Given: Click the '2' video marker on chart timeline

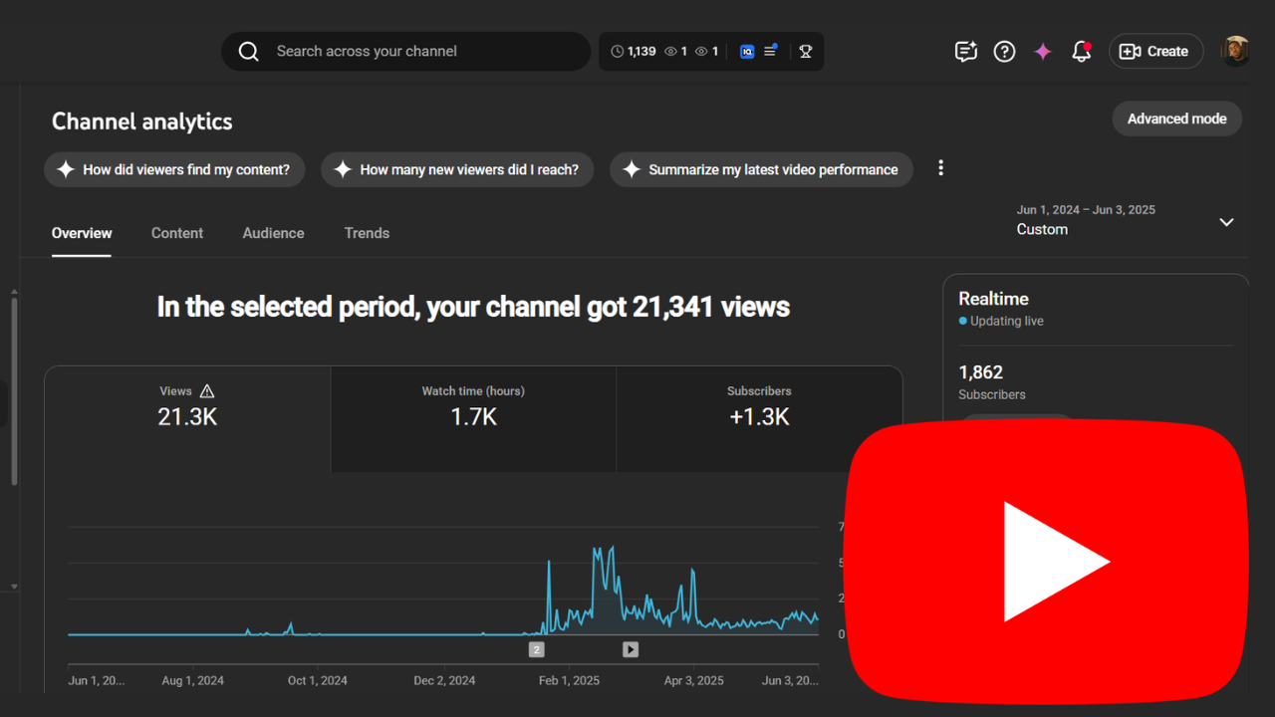Looking at the screenshot, I should point(536,649).
